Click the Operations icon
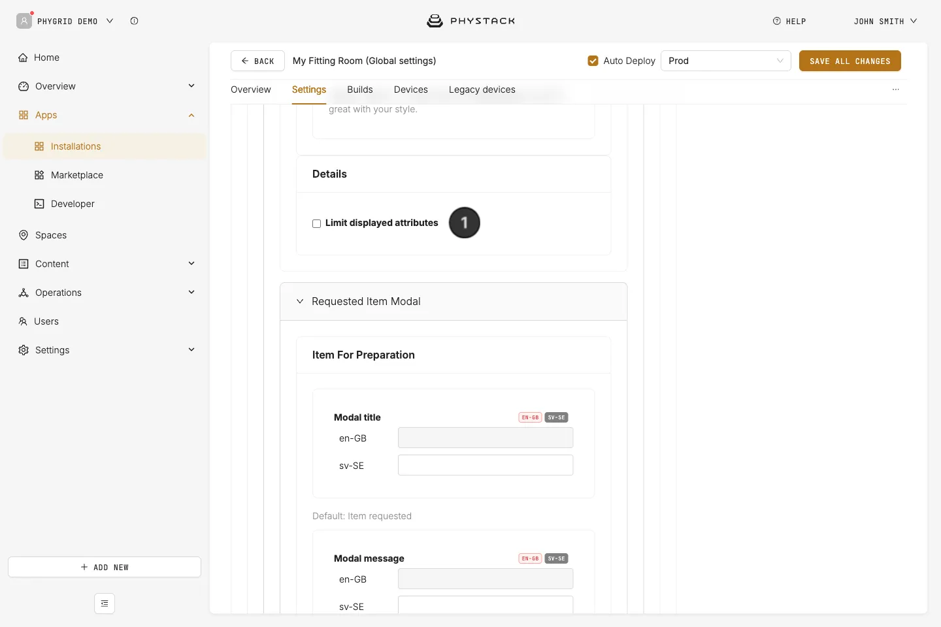Screen dimensions: 941x627 pyautogui.click(x=24, y=293)
